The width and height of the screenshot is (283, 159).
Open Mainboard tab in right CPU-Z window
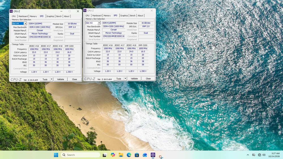(x=97, y=16)
